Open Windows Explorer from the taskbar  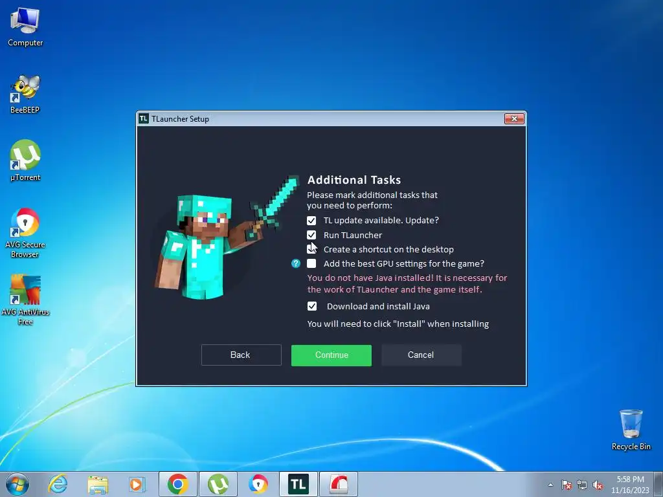(x=98, y=484)
